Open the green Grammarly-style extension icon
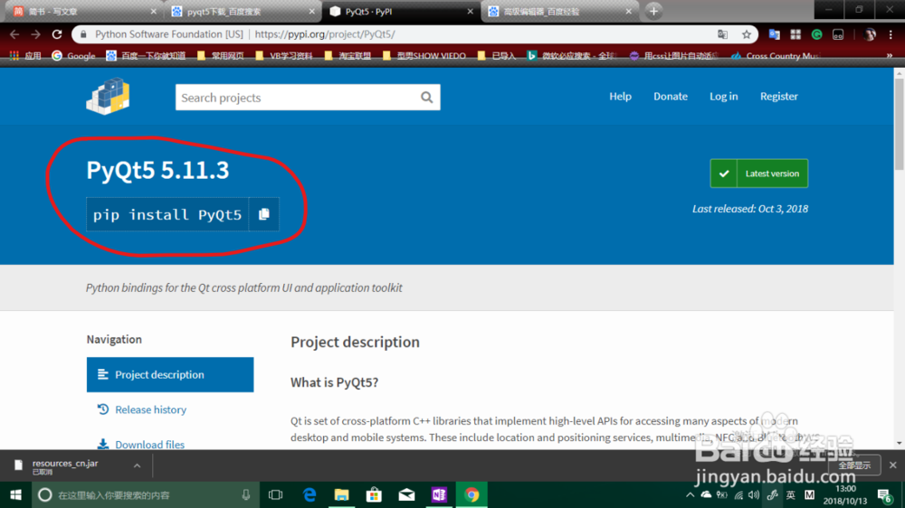The height and width of the screenshot is (508, 905). 816,34
